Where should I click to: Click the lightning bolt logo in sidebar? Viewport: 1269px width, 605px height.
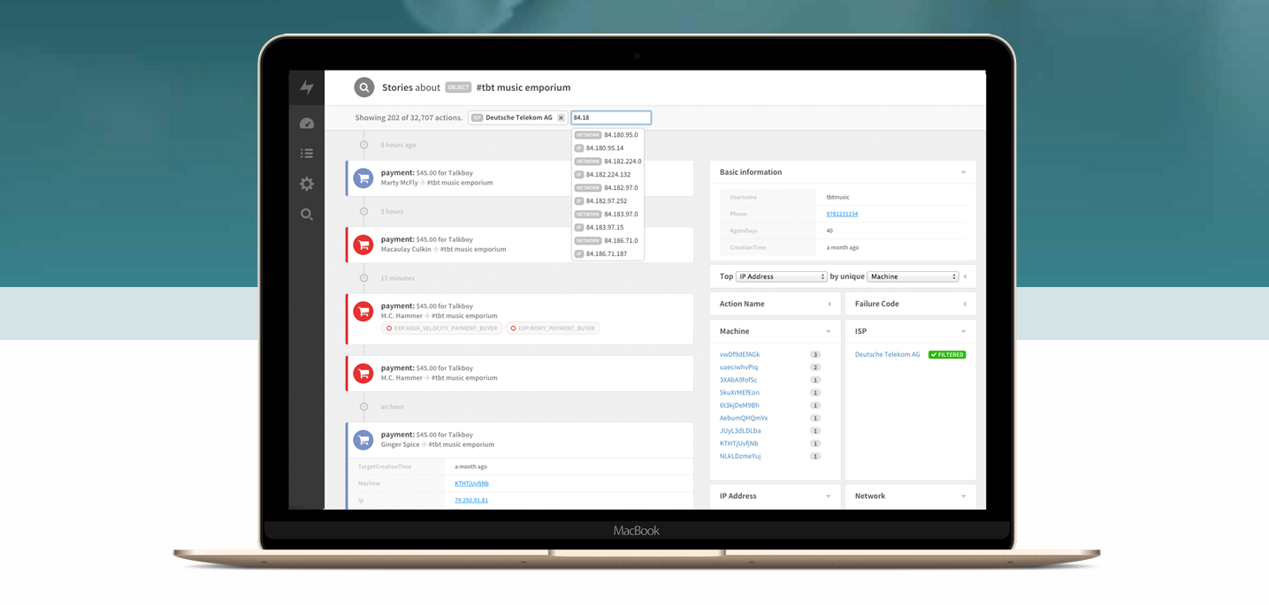[307, 87]
